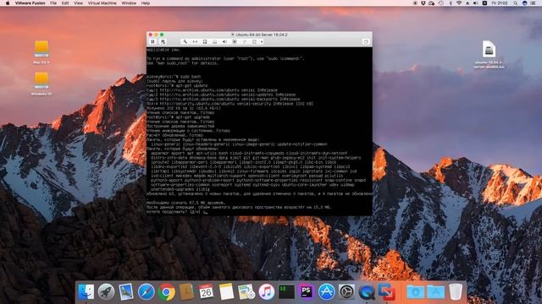Screen dimensions: 542x304
Task: Open Calendar showing 26 in the dock
Action: (207, 292)
